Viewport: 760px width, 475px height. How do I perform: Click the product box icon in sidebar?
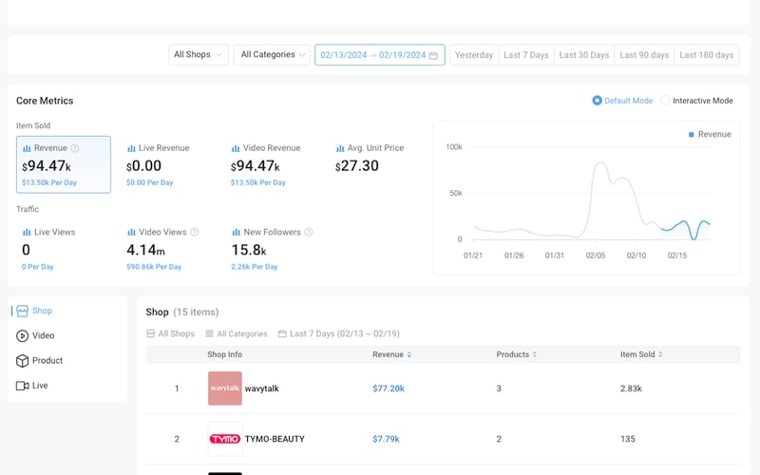click(x=22, y=361)
